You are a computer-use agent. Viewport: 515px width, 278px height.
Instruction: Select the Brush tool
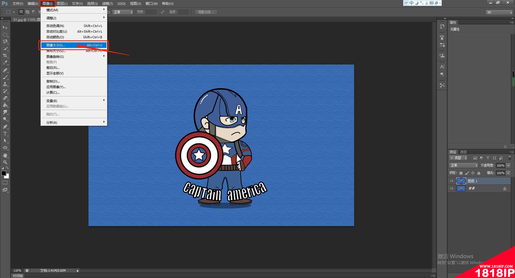tap(5, 77)
